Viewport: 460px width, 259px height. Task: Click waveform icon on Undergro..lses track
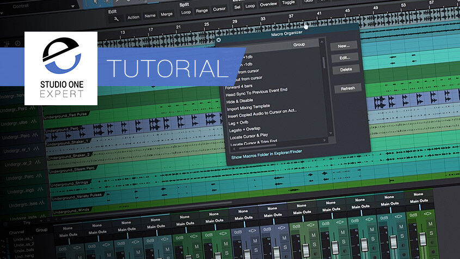(41, 203)
